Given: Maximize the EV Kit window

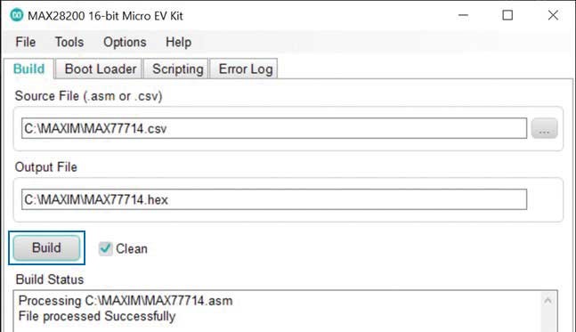Looking at the screenshot, I should (x=507, y=15).
